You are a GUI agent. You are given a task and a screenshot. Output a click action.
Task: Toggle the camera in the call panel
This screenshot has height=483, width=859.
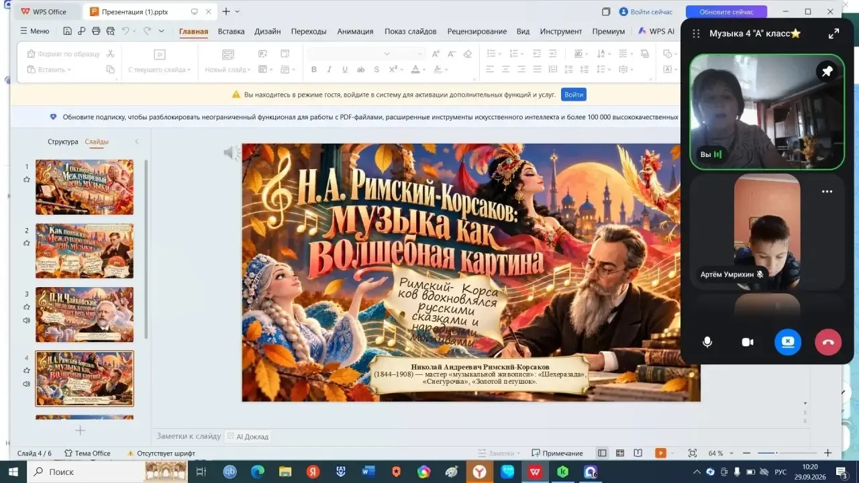point(748,342)
